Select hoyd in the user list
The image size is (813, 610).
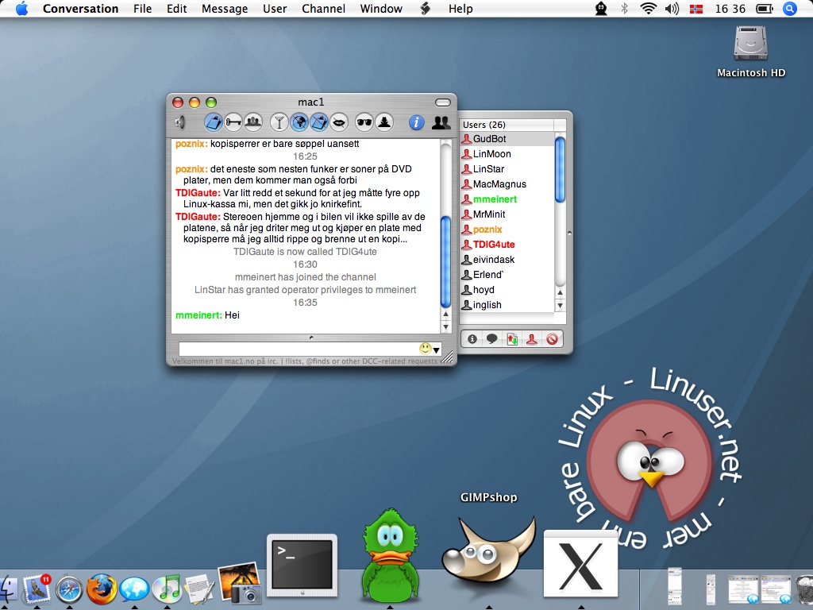(507, 289)
